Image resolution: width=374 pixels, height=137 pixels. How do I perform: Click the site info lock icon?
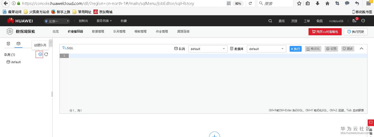click(18, 4)
